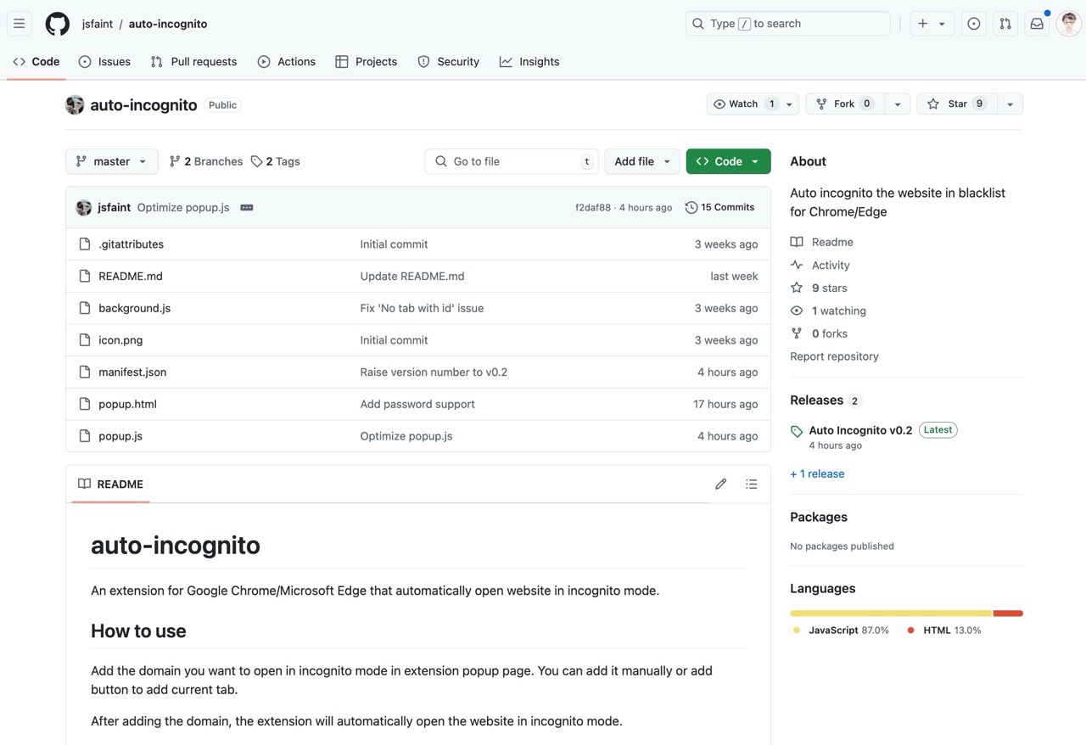Select the README tab in file viewer

[x=110, y=484]
